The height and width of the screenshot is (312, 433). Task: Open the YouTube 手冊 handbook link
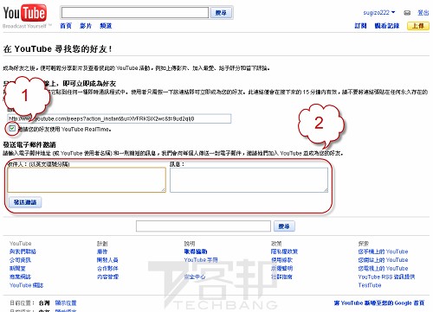(x=201, y=260)
